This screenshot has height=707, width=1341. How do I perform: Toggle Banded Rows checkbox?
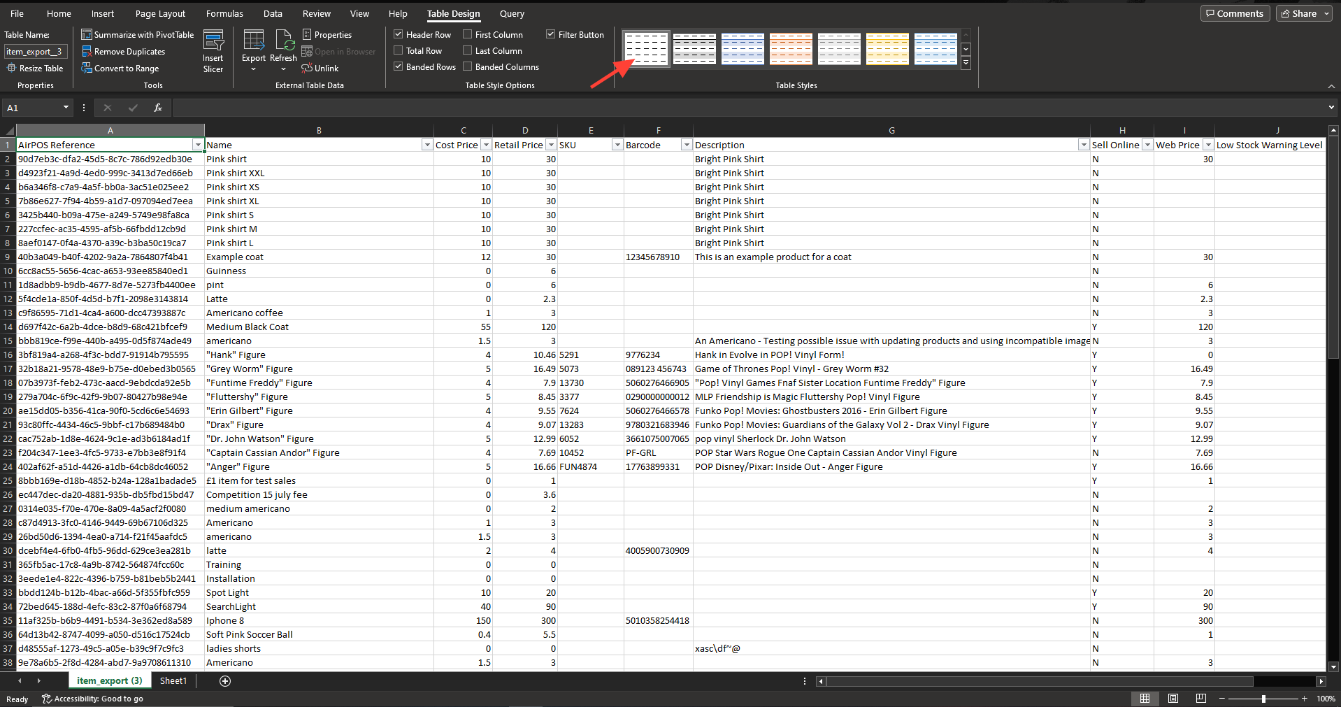pos(398,66)
